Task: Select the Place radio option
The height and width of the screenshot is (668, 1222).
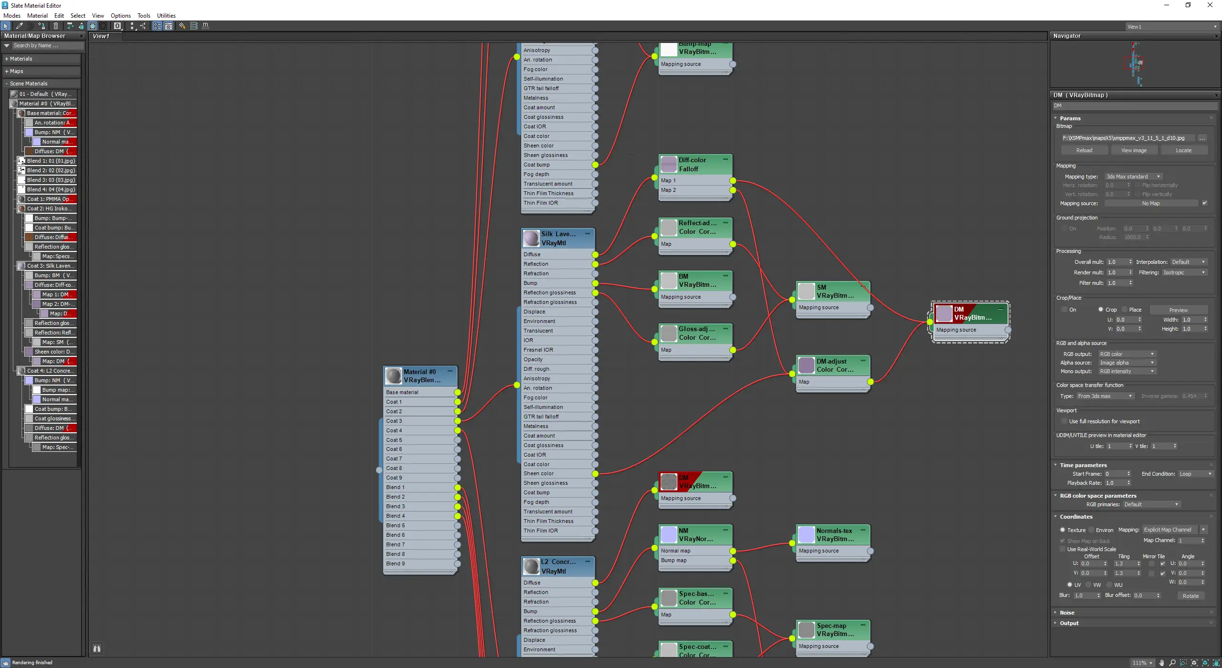Action: point(1125,310)
